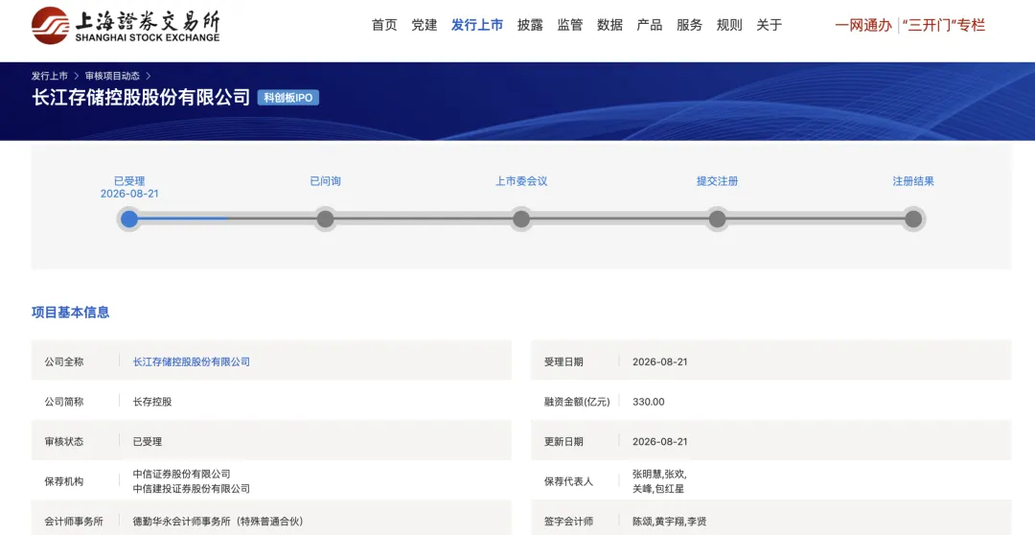1035x535 pixels.
Task: Click the 审核项目动态 breadcrumb link
Action: click(112, 76)
